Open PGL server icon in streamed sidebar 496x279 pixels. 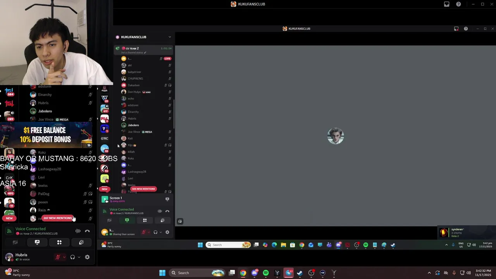[x=104, y=119]
